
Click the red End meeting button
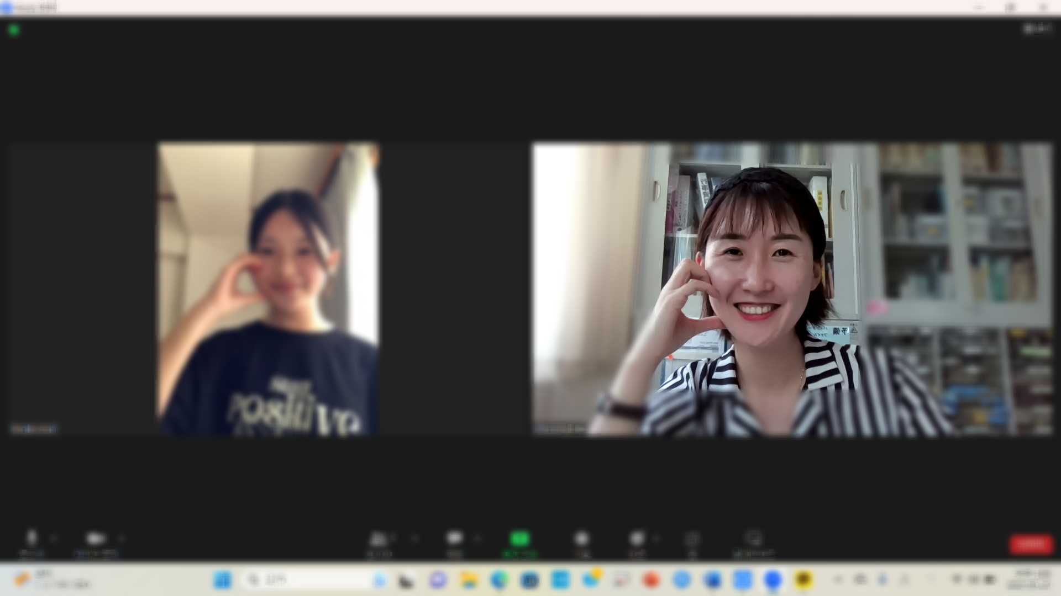pyautogui.click(x=1031, y=544)
